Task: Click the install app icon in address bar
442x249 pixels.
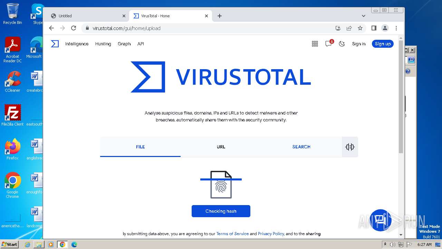Action: tap(338, 28)
